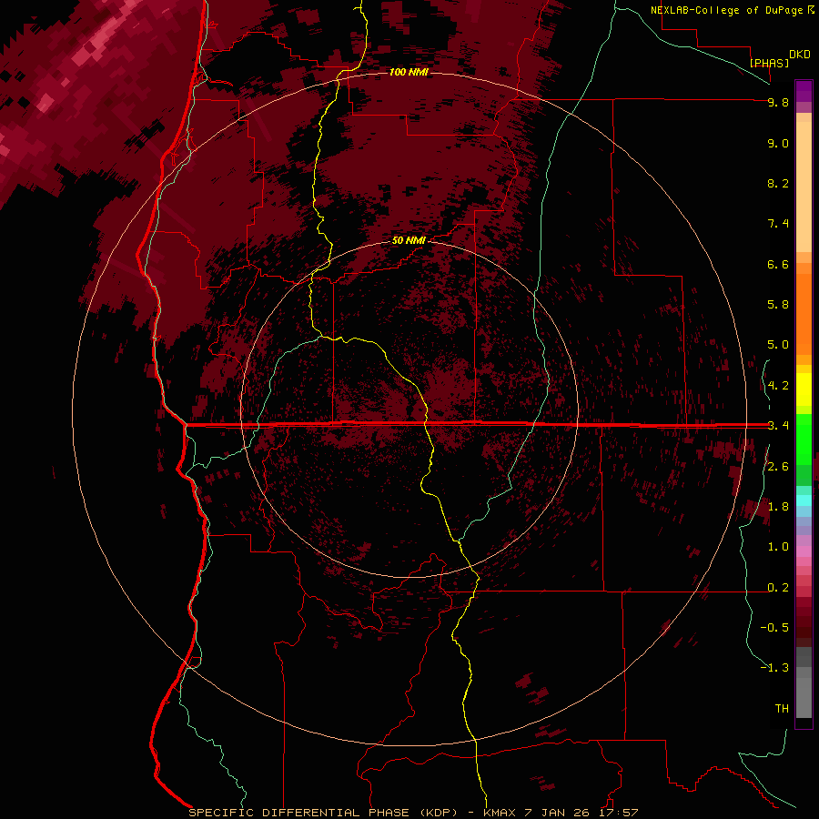The width and height of the screenshot is (819, 819).
Task: Click the -1.3 scale value
Action: pyautogui.click(x=774, y=668)
